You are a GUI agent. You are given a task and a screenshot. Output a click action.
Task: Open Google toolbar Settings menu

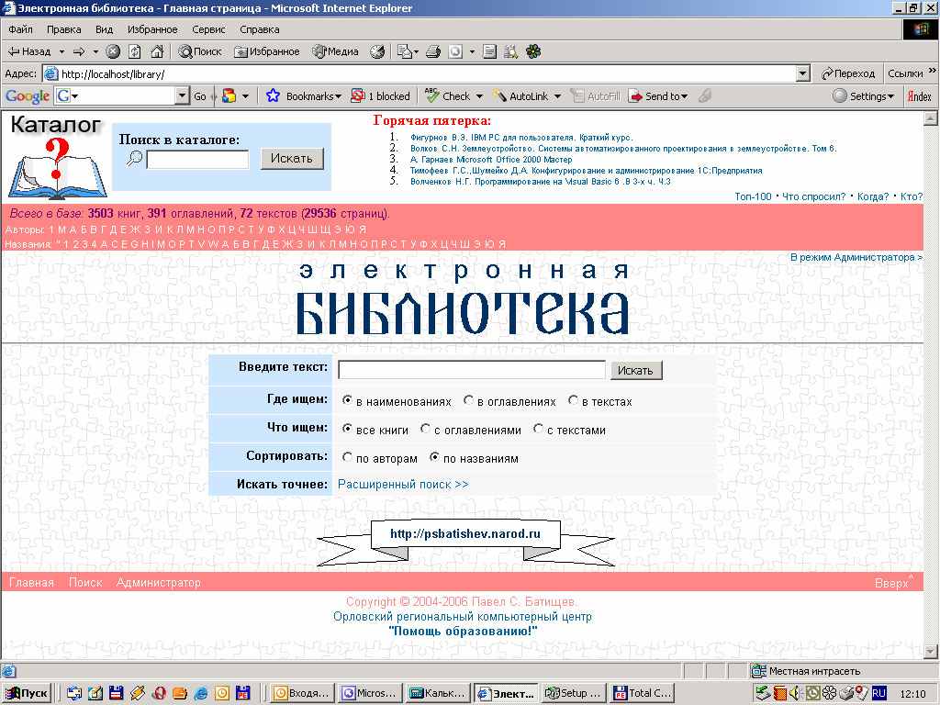863,95
